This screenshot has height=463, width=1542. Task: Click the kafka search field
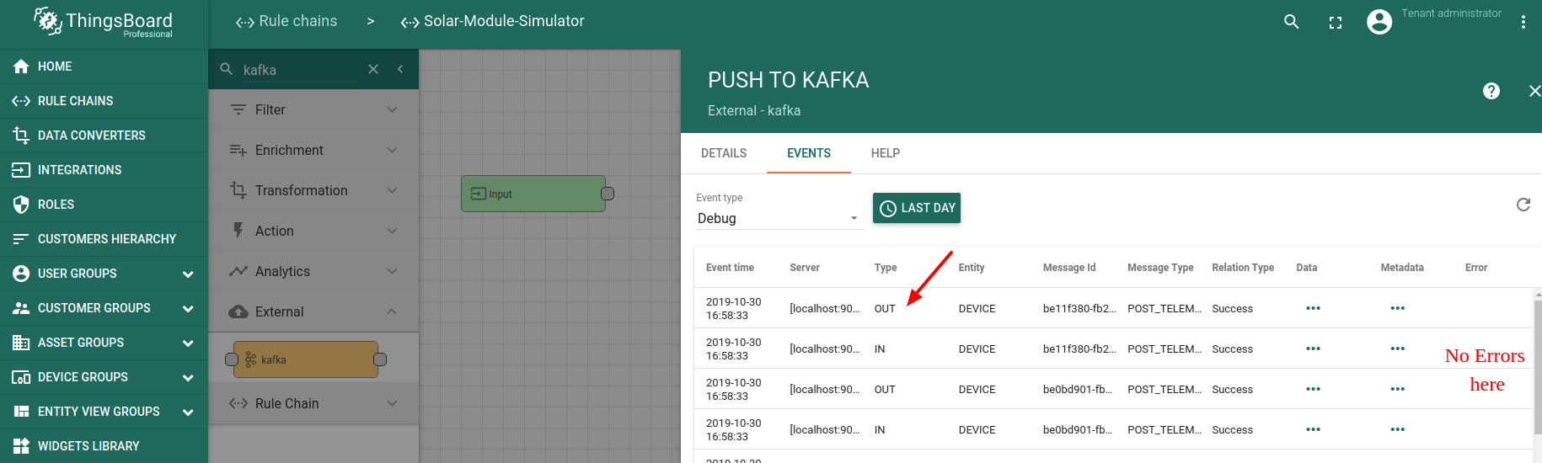pyautogui.click(x=299, y=70)
